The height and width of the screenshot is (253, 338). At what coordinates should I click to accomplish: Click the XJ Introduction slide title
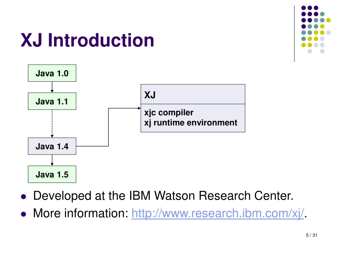pyautogui.click(x=87, y=40)
